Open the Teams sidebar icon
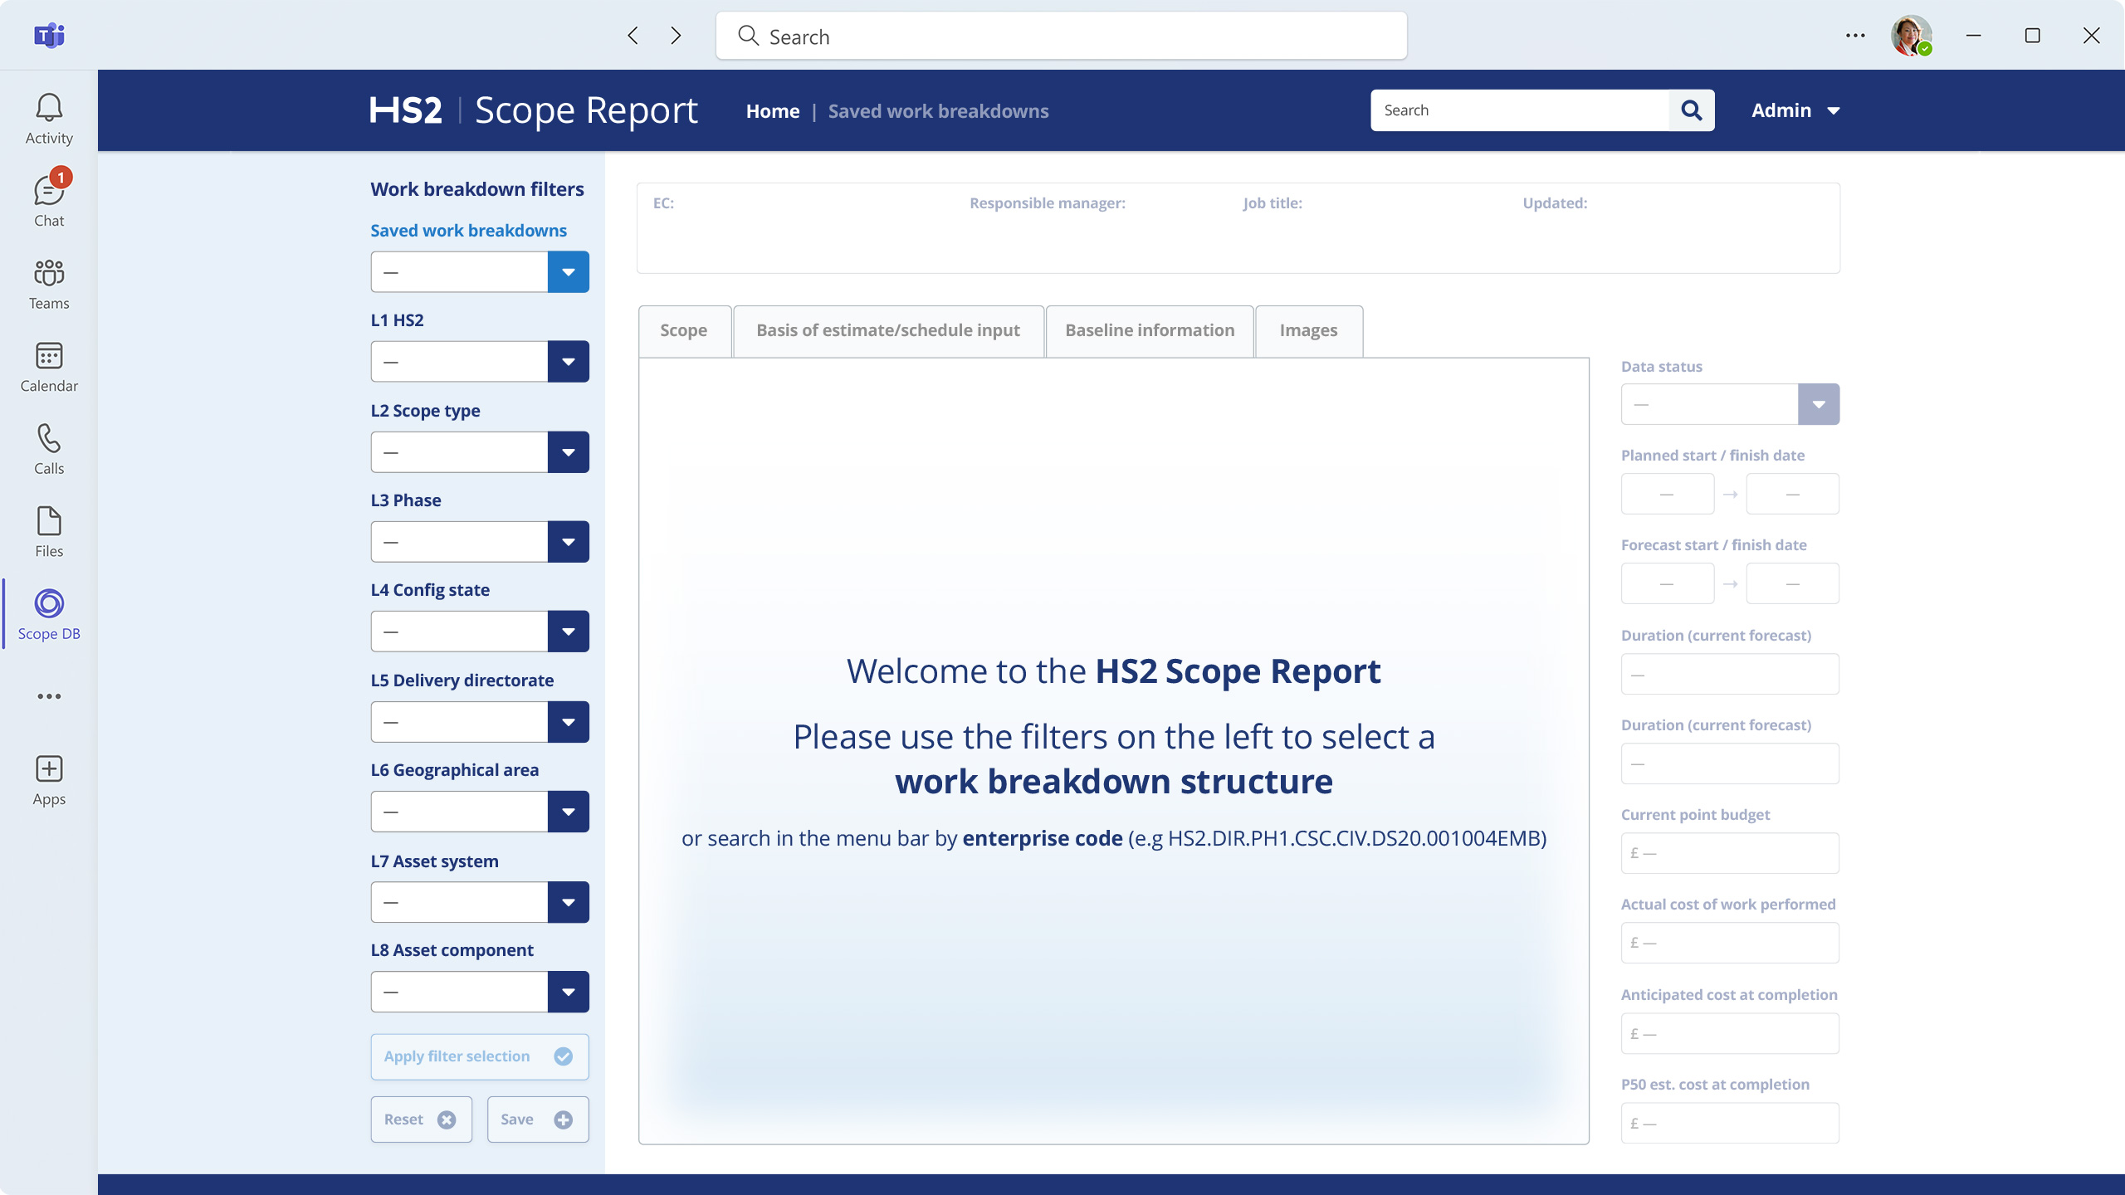Viewport: 2125px width, 1195px height. (49, 284)
